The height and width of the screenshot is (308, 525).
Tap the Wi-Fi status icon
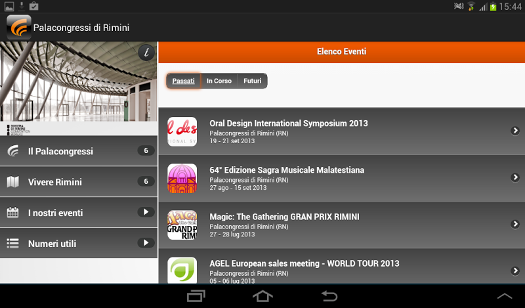click(471, 7)
